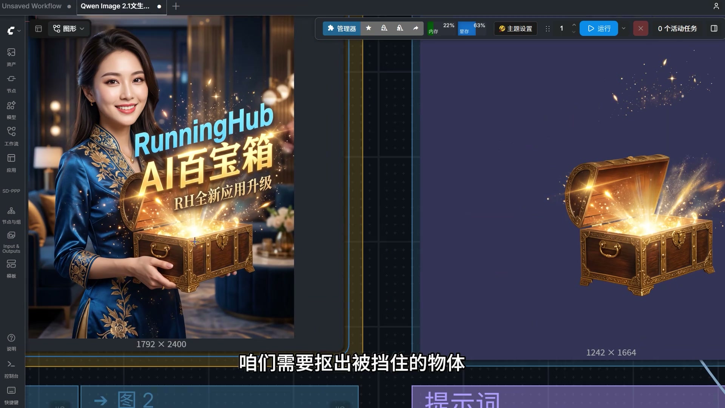The image size is (725, 408).
Task: Click the RunningHub poster image preview
Action: [161, 177]
